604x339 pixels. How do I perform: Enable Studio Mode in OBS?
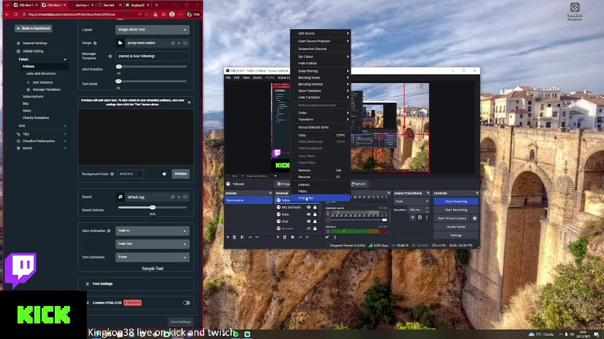tap(456, 226)
